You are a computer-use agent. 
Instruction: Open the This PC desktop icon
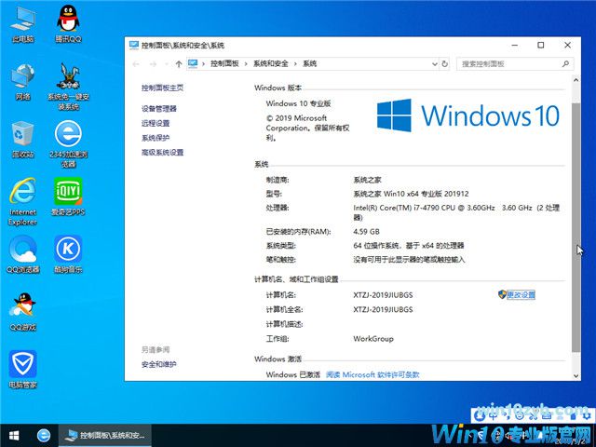pyautogui.click(x=22, y=24)
